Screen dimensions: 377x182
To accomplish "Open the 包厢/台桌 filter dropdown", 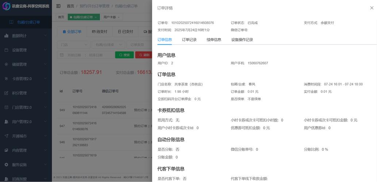I will coord(108,45).
